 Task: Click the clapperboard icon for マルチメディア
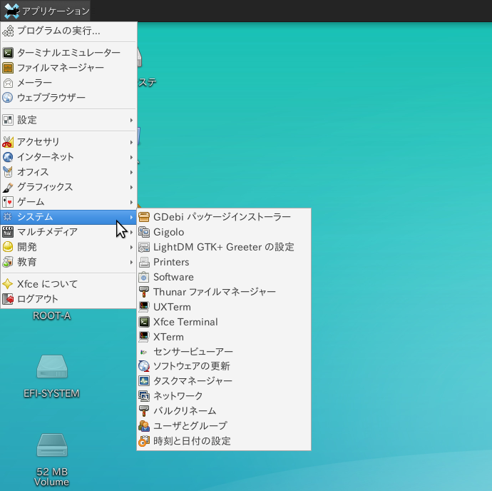[x=8, y=232]
